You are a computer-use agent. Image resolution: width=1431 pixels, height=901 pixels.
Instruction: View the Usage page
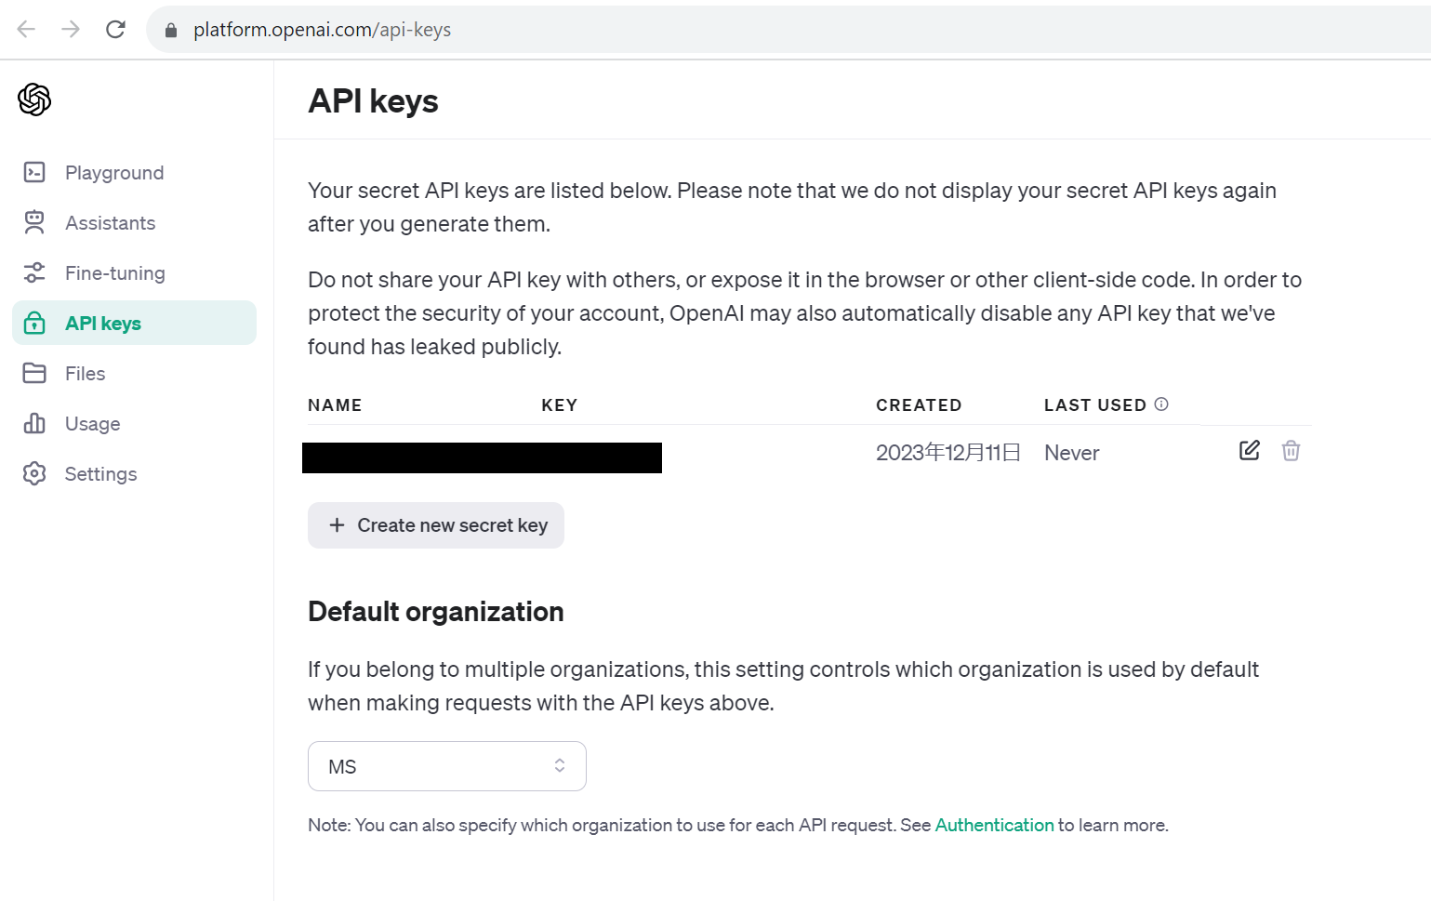[x=93, y=424]
